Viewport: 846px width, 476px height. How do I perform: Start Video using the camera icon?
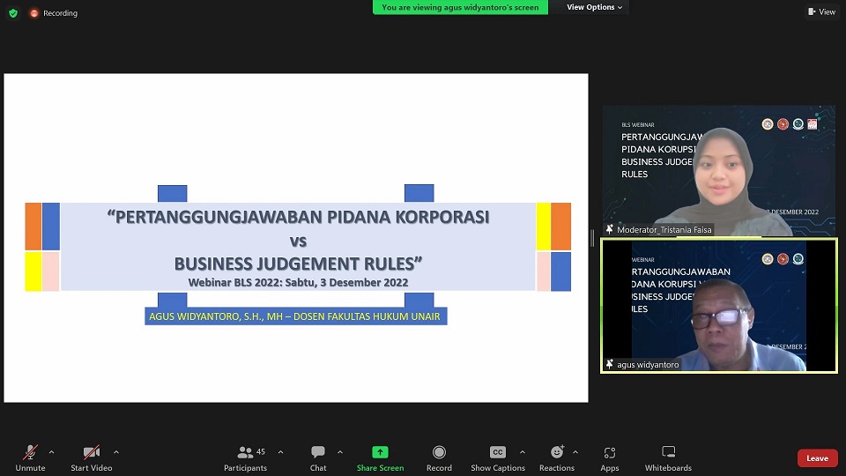tap(91, 453)
